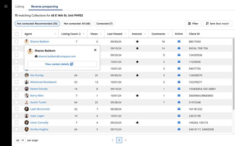Click the interest star in Barry Allen's row

137,96
